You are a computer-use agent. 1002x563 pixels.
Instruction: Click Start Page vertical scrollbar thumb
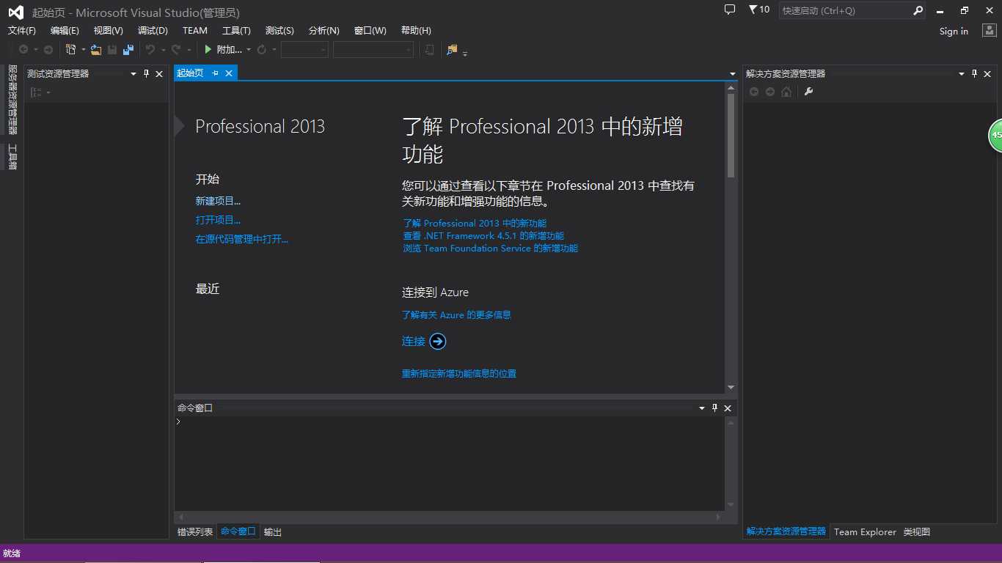pos(731,136)
